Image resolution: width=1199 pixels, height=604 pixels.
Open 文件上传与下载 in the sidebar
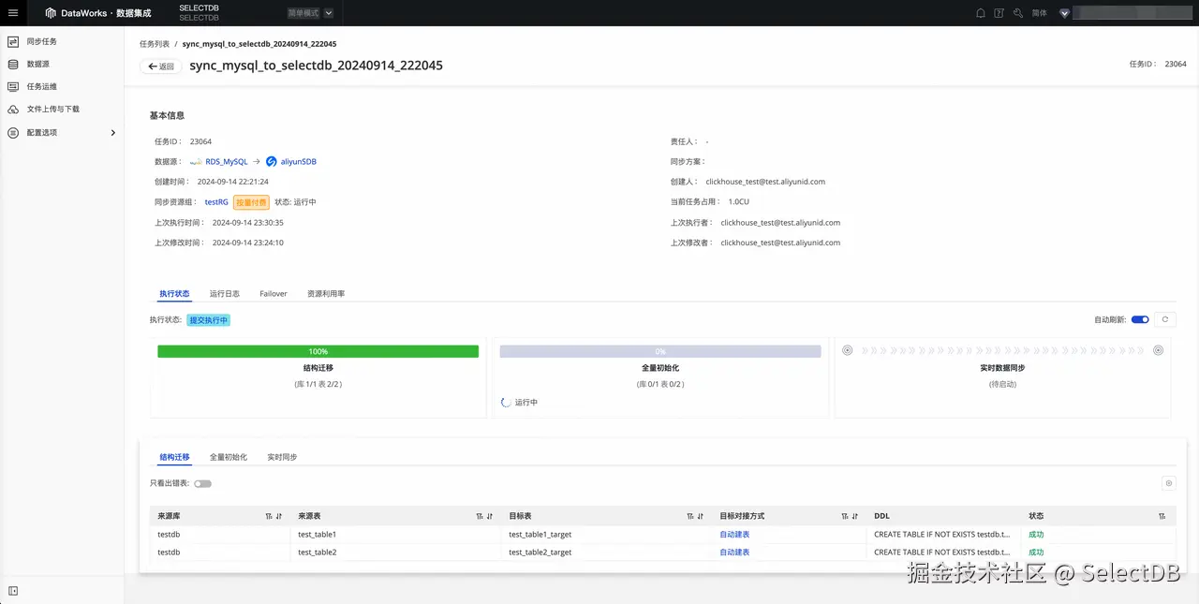click(x=53, y=109)
